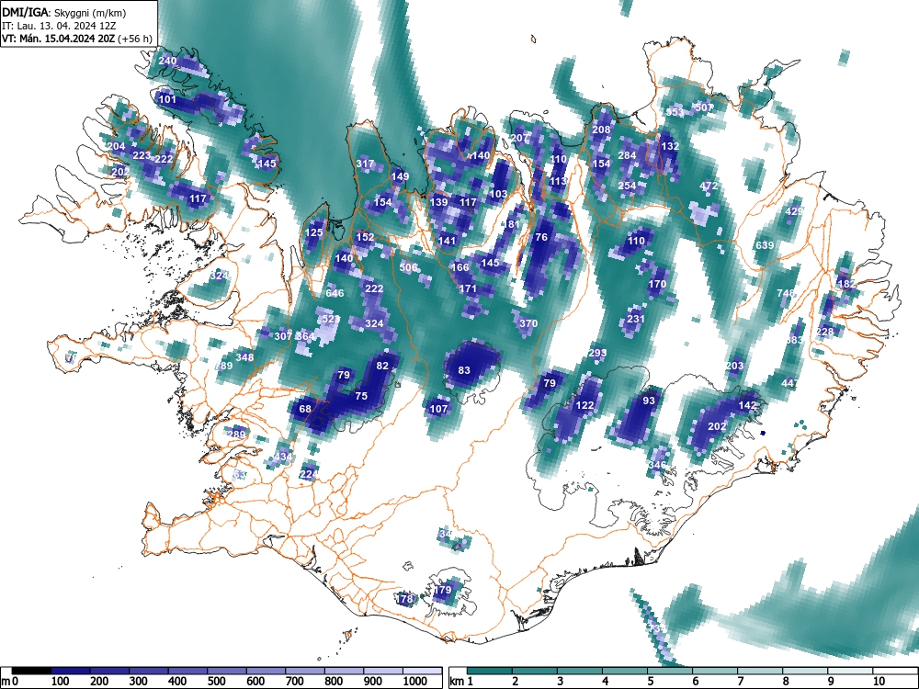Click the visibility value 506 on the map
Viewport: 919px width, 689px height.
[409, 267]
